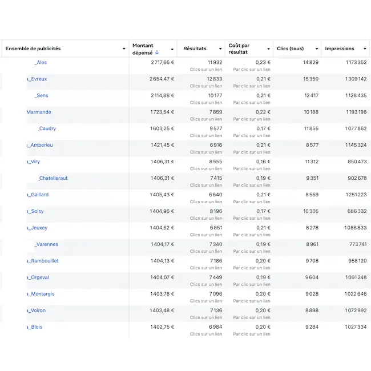Click the clicks value 14 829
Viewport: 371px width, 371px height.
point(310,62)
